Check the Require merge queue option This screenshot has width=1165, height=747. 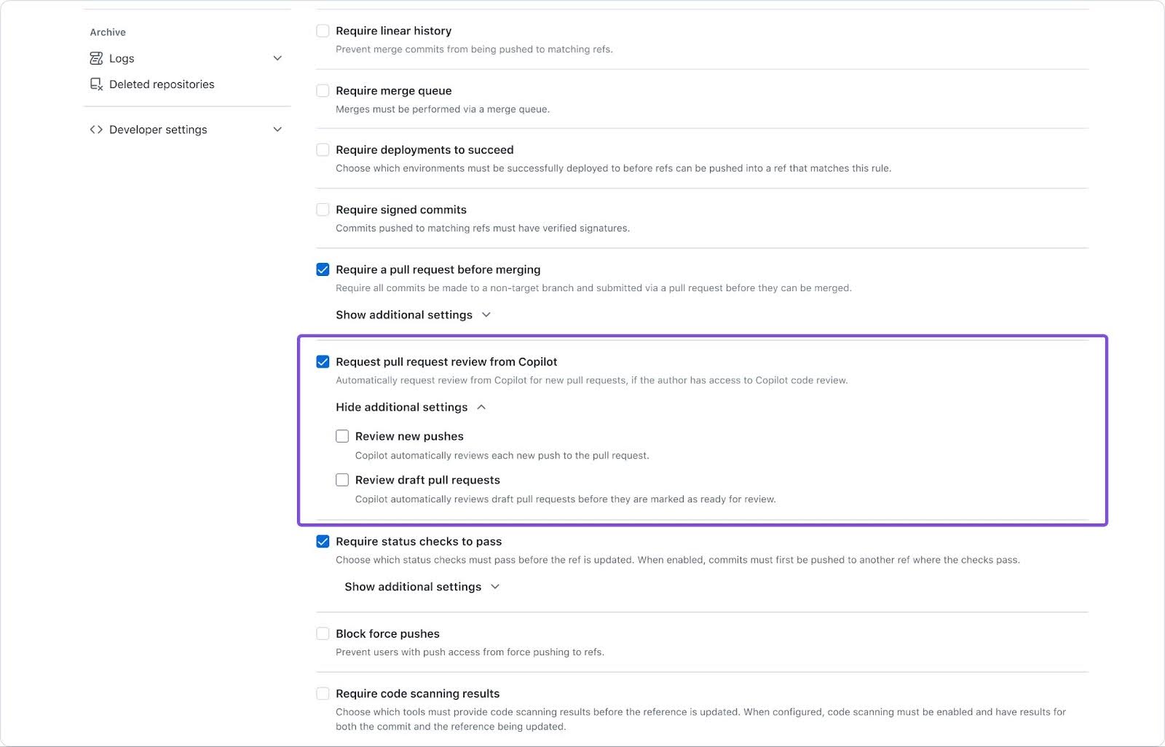[x=323, y=91]
